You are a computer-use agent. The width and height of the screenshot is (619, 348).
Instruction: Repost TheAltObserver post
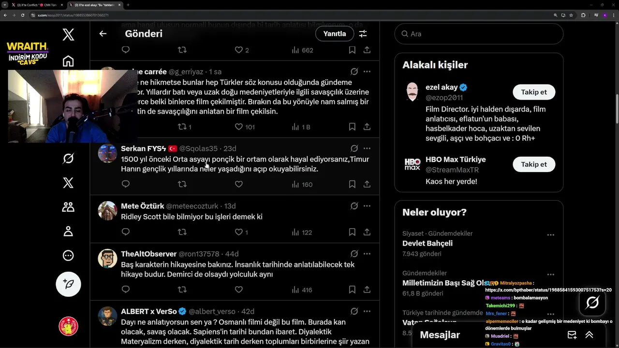click(182, 290)
